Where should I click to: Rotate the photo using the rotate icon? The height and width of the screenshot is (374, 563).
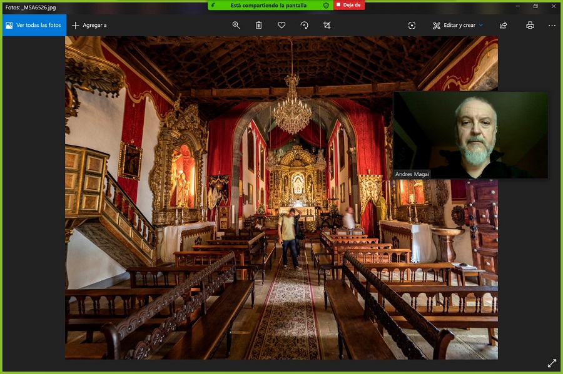coord(304,25)
